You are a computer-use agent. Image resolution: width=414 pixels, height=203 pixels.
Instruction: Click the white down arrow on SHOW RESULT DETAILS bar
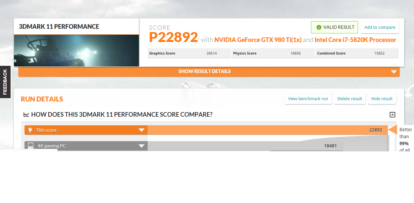(393, 72)
